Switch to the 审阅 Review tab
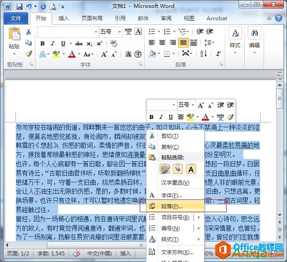287x262 pixels. 166,18
